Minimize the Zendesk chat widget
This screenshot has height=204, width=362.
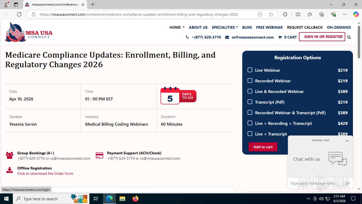click(347, 141)
